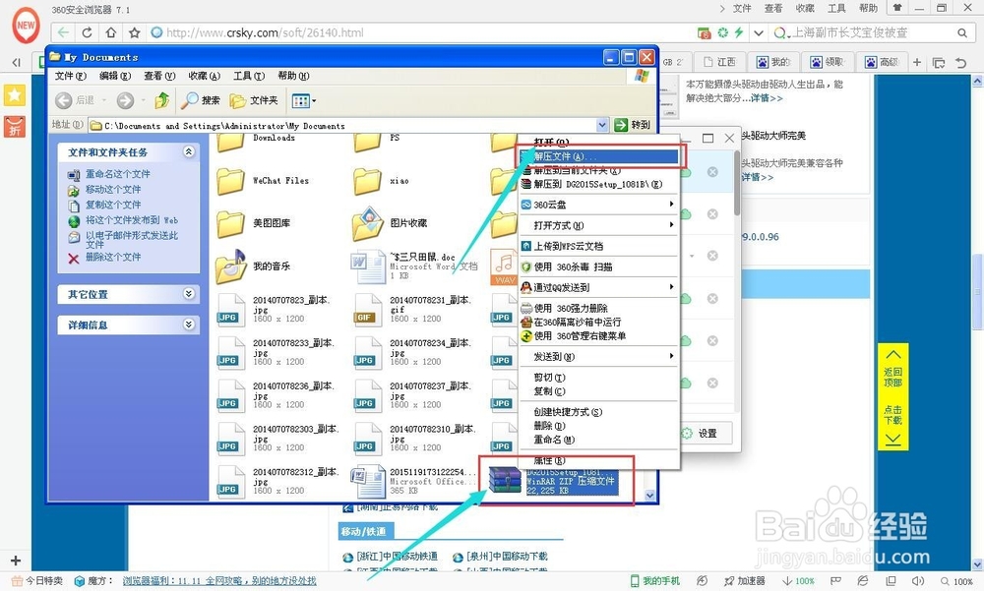
Task: Open the File menu in My Documents
Action: pyautogui.click(x=70, y=76)
